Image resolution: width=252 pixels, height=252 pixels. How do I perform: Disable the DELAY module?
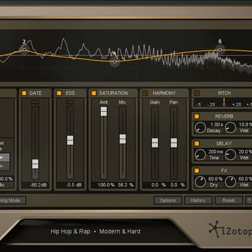(x=197, y=144)
